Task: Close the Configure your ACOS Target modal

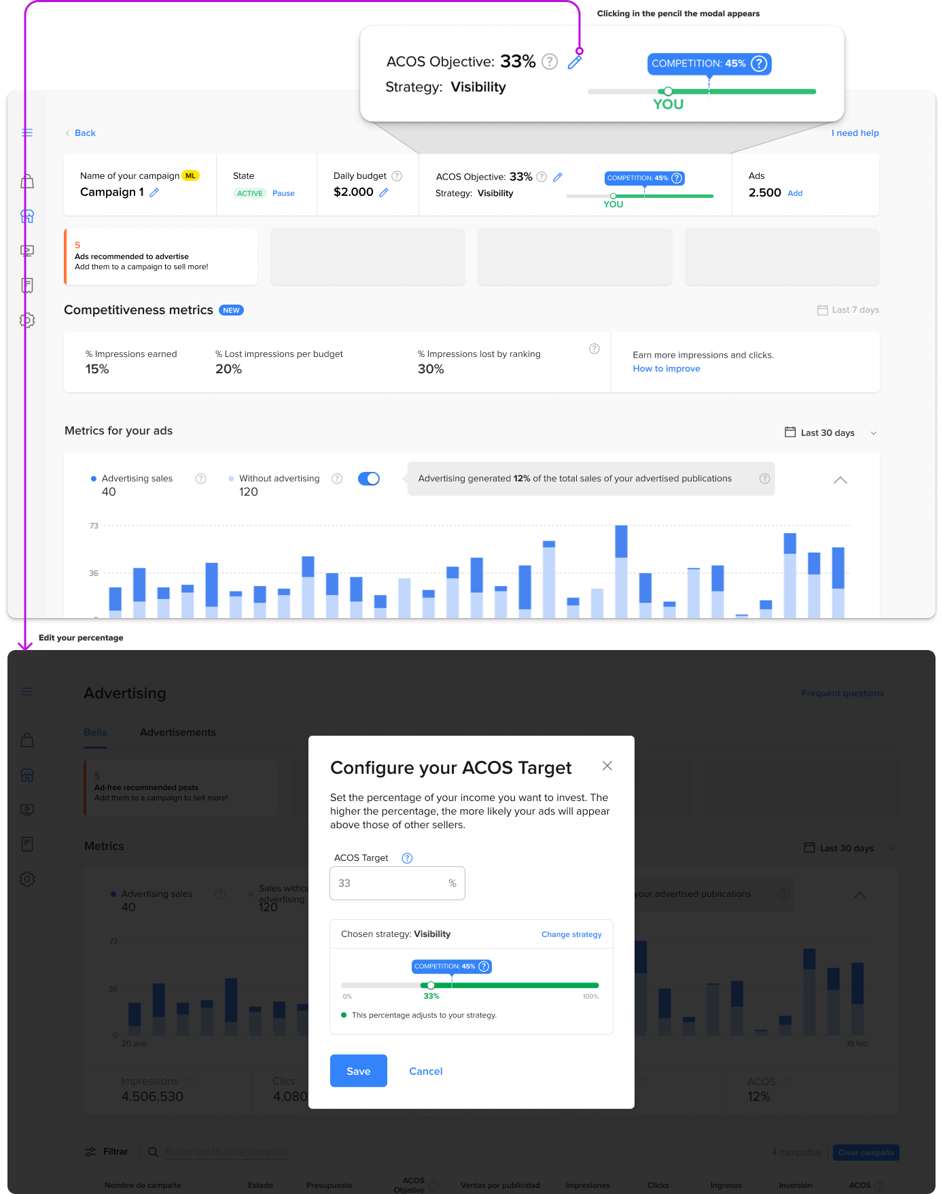Action: 607,766
